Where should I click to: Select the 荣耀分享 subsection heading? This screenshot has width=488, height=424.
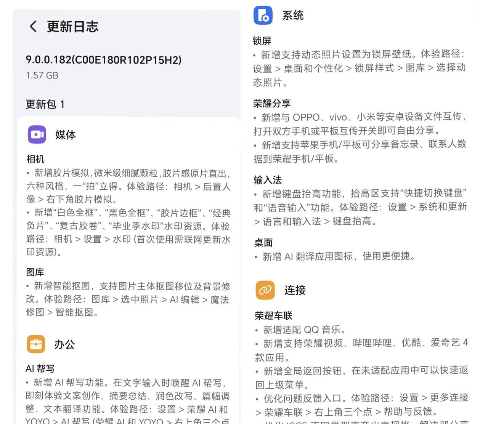click(272, 103)
